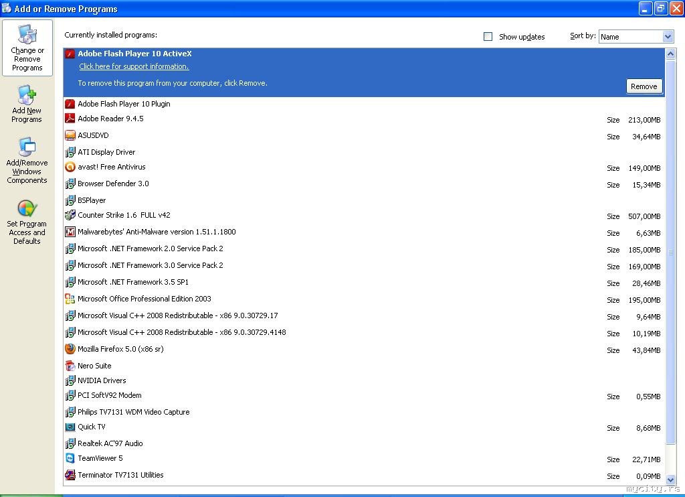
Task: Toggle the Show updates checkbox
Action: click(x=488, y=37)
